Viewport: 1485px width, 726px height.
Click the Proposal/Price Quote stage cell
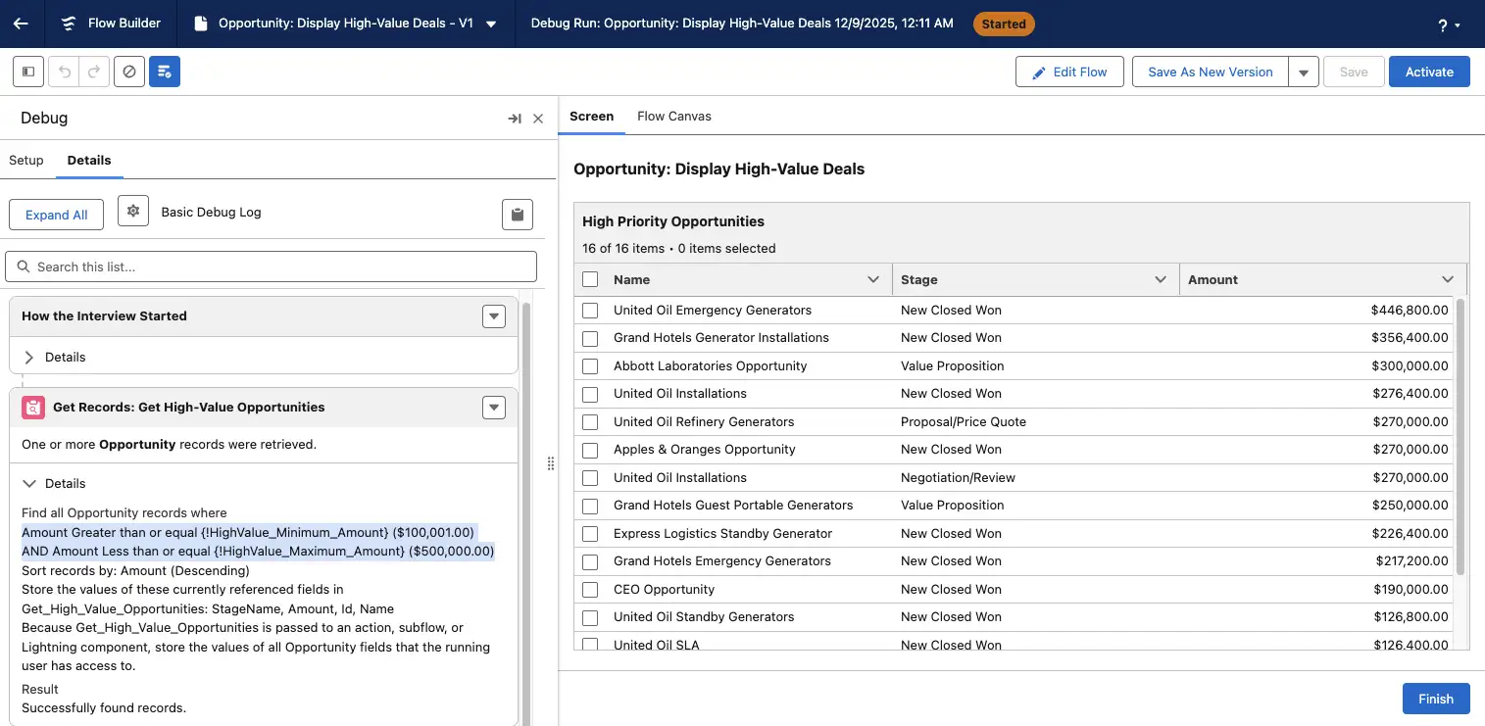[964, 421]
